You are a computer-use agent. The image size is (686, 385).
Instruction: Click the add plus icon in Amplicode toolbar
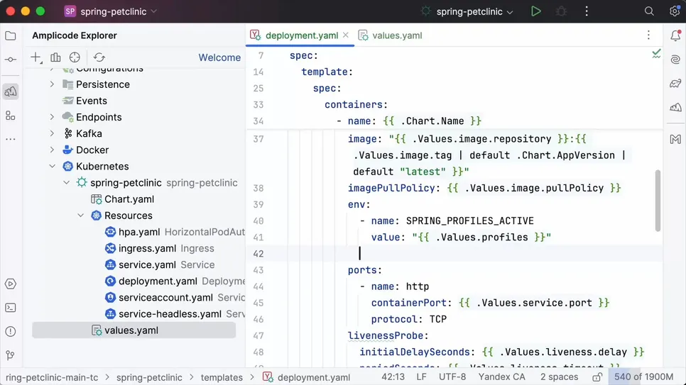(36, 57)
